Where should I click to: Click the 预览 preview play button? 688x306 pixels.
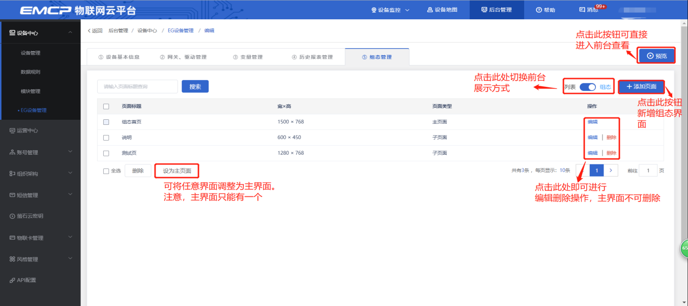[x=656, y=56]
